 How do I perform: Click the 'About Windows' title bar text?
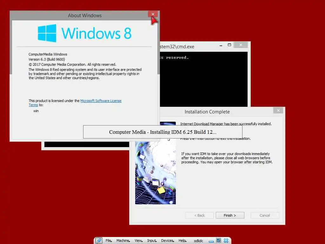[85, 16]
